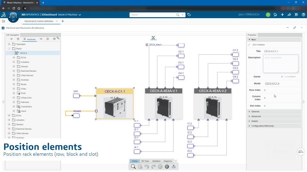The image size is (307, 172).
Task: Click the envelope-like navigation tab icon
Action: (x=41, y=39)
